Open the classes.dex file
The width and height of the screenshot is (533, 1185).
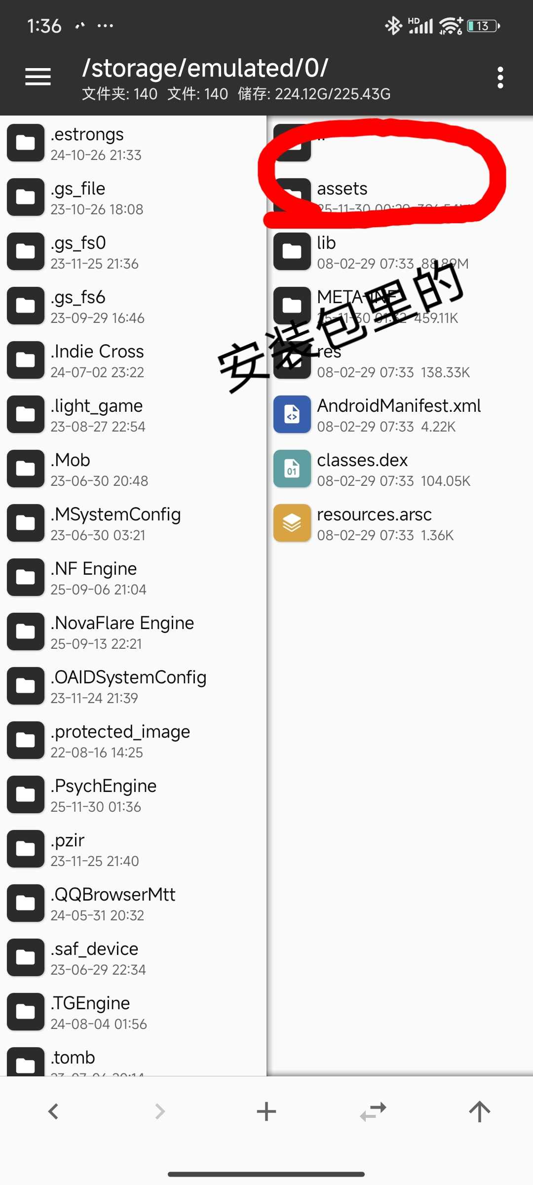coord(362,469)
